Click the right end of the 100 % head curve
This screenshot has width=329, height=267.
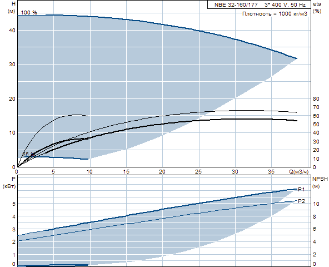[x=296, y=58]
